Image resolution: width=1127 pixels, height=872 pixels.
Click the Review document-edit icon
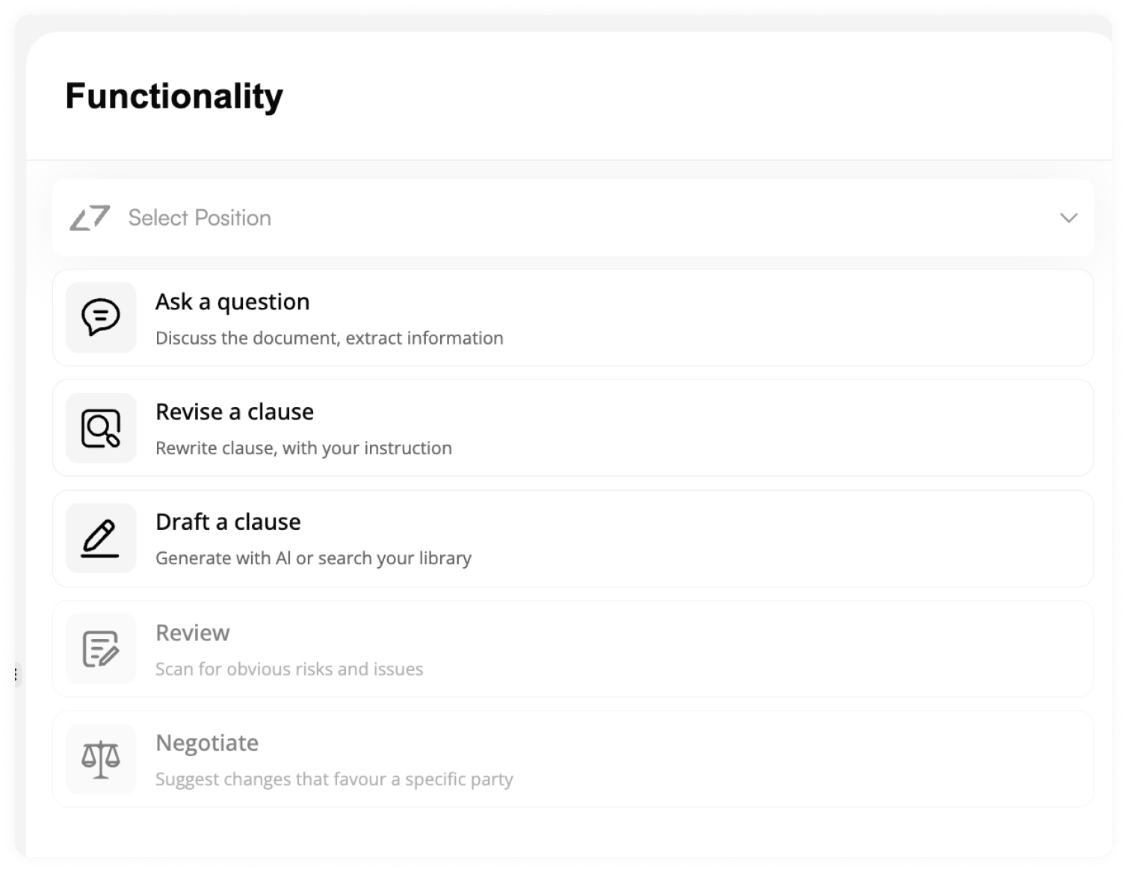pyautogui.click(x=101, y=649)
